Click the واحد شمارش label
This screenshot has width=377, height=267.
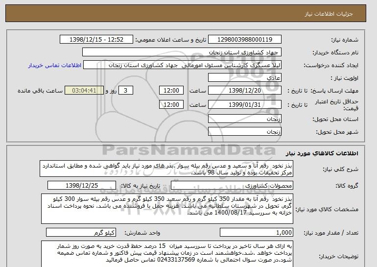(x=142, y=233)
